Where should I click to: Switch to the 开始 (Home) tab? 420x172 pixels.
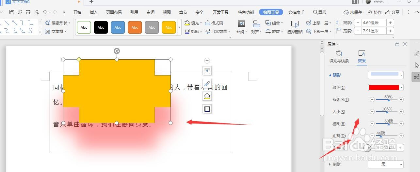pyautogui.click(x=77, y=12)
